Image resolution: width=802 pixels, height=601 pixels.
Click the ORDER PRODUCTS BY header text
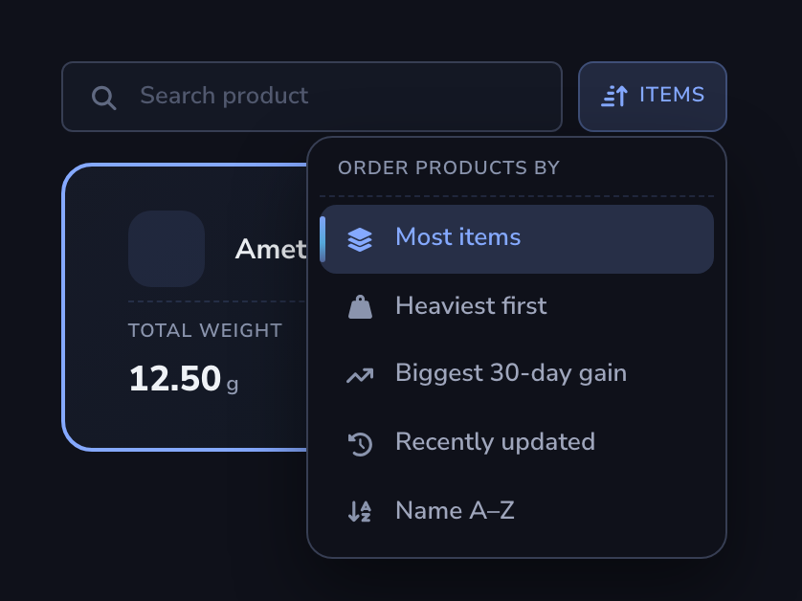click(449, 167)
